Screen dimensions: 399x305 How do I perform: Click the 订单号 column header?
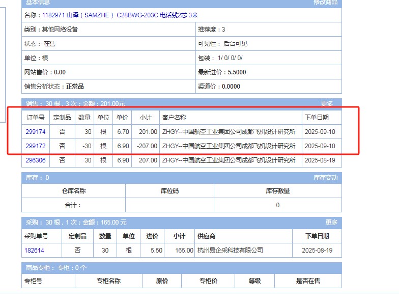click(x=36, y=118)
